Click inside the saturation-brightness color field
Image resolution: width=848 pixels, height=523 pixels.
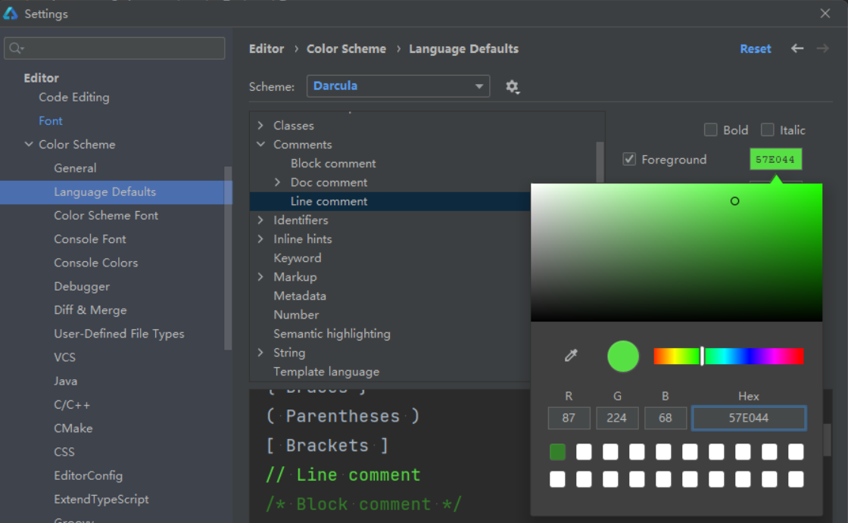(677, 252)
